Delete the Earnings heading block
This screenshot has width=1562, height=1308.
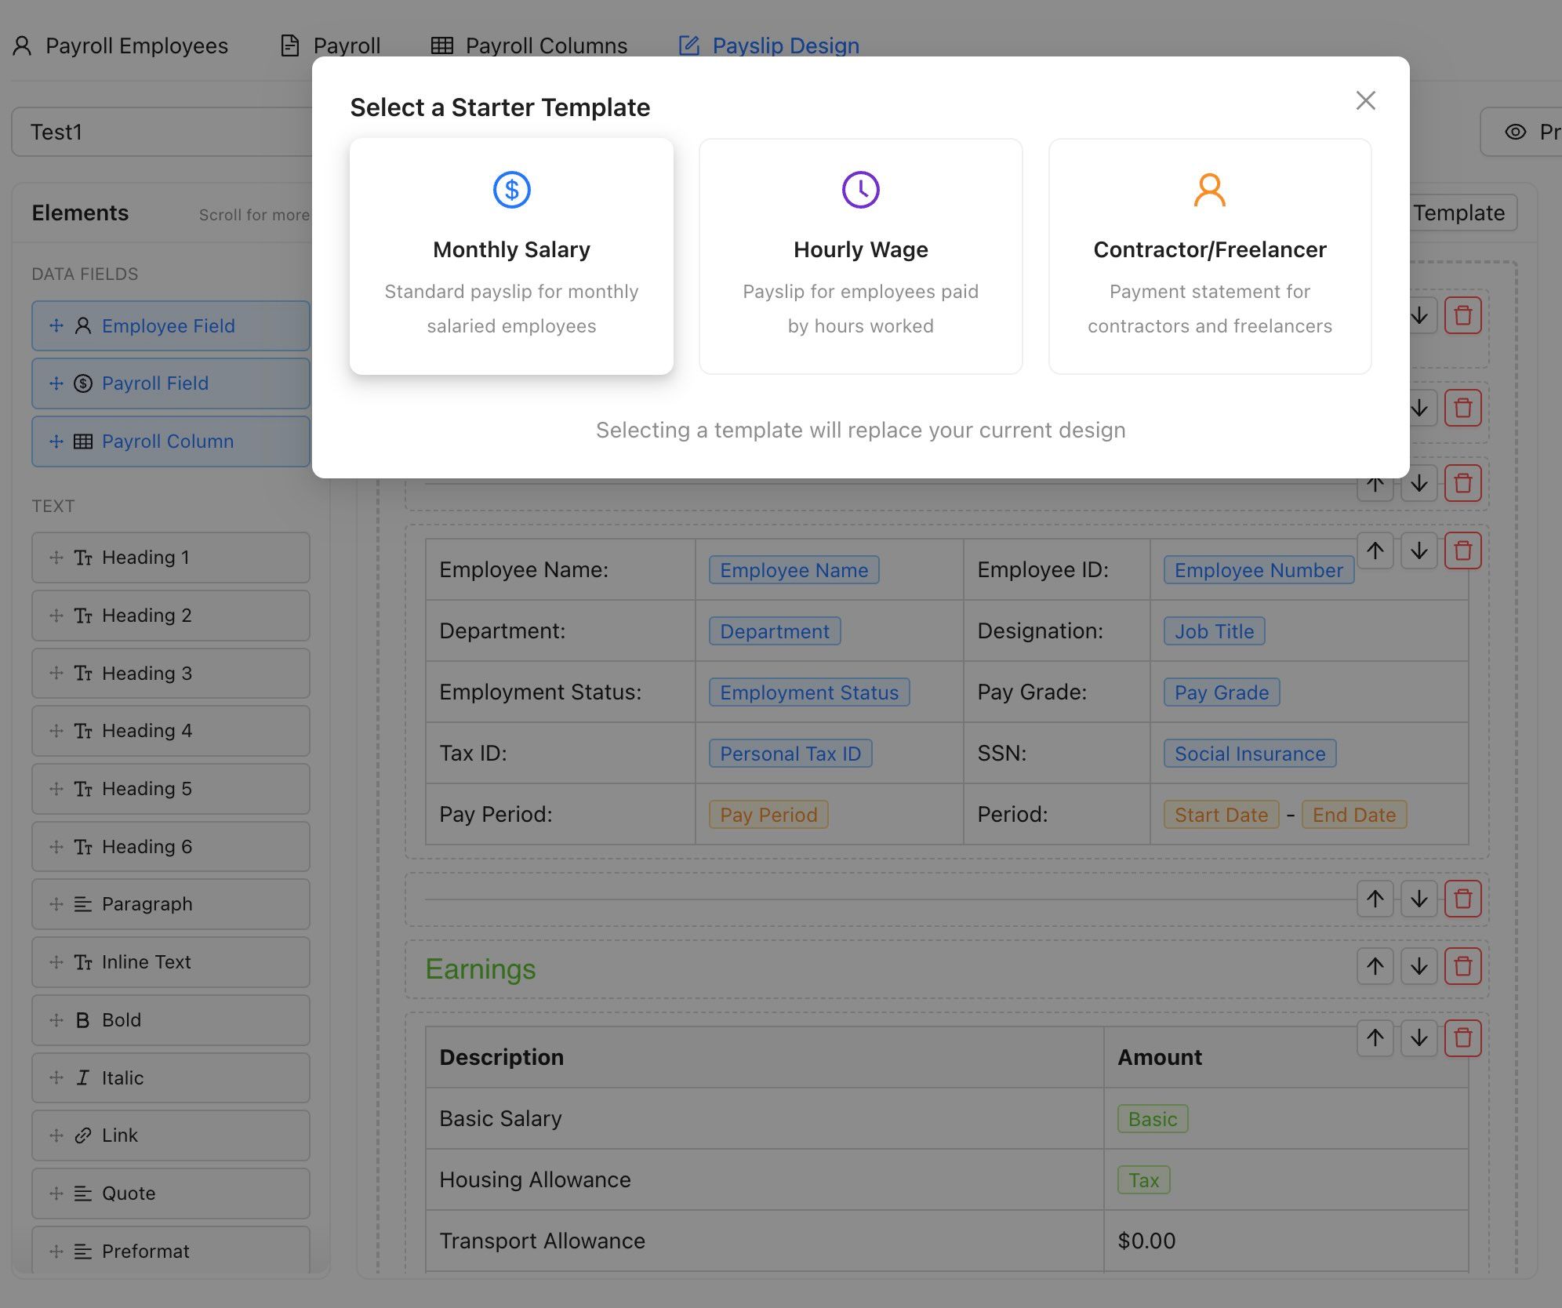point(1462,966)
